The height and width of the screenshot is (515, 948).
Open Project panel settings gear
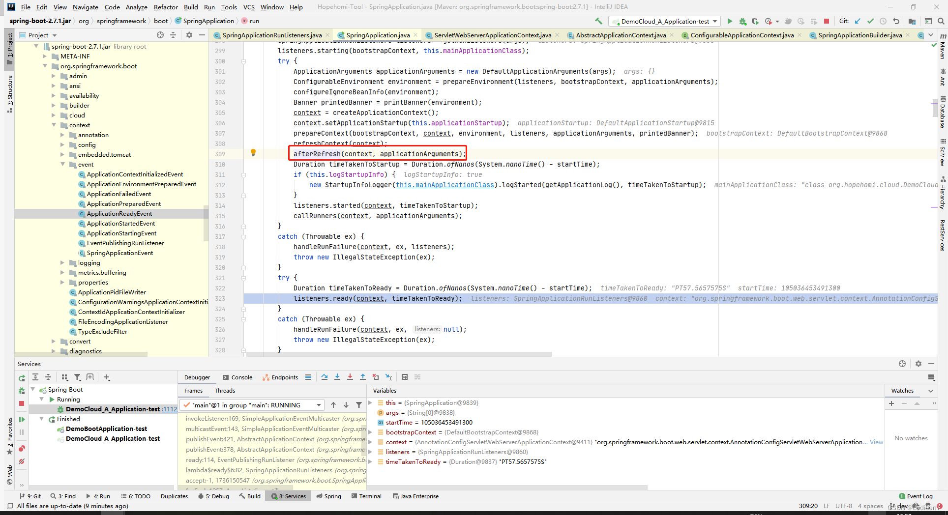[189, 35]
